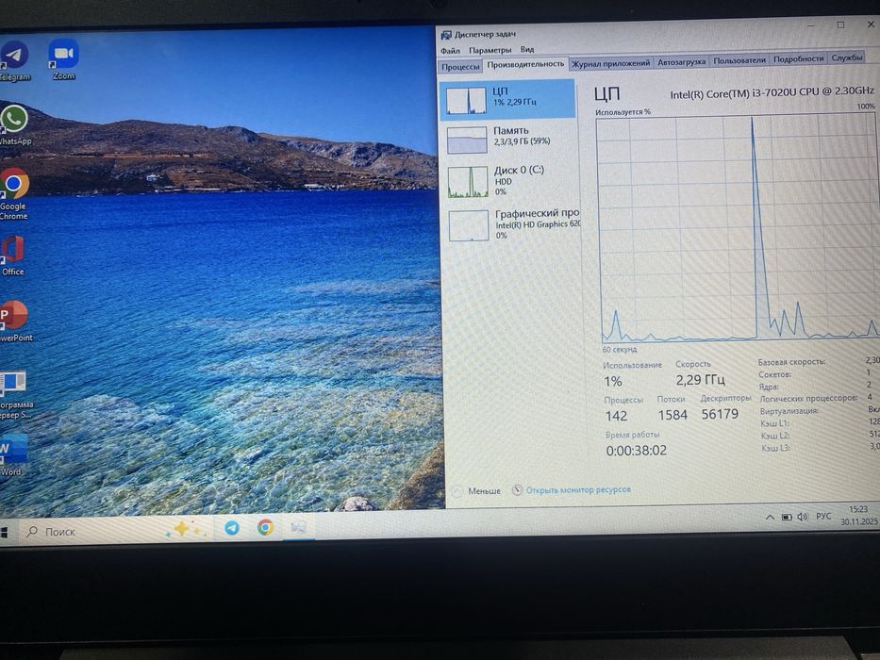Click the resource monitor icon
Screen dimensions: 880x660
tap(517, 490)
